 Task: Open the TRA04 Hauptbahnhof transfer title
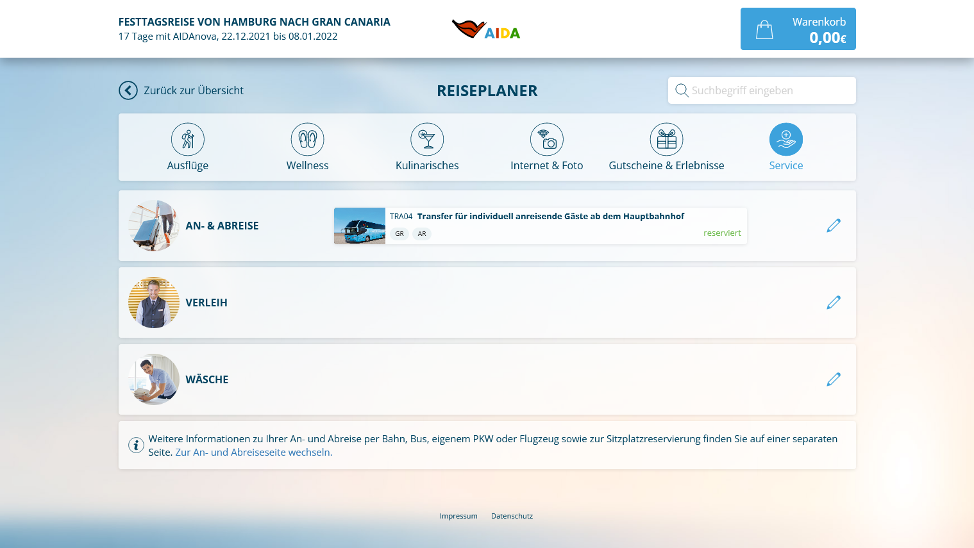(550, 217)
